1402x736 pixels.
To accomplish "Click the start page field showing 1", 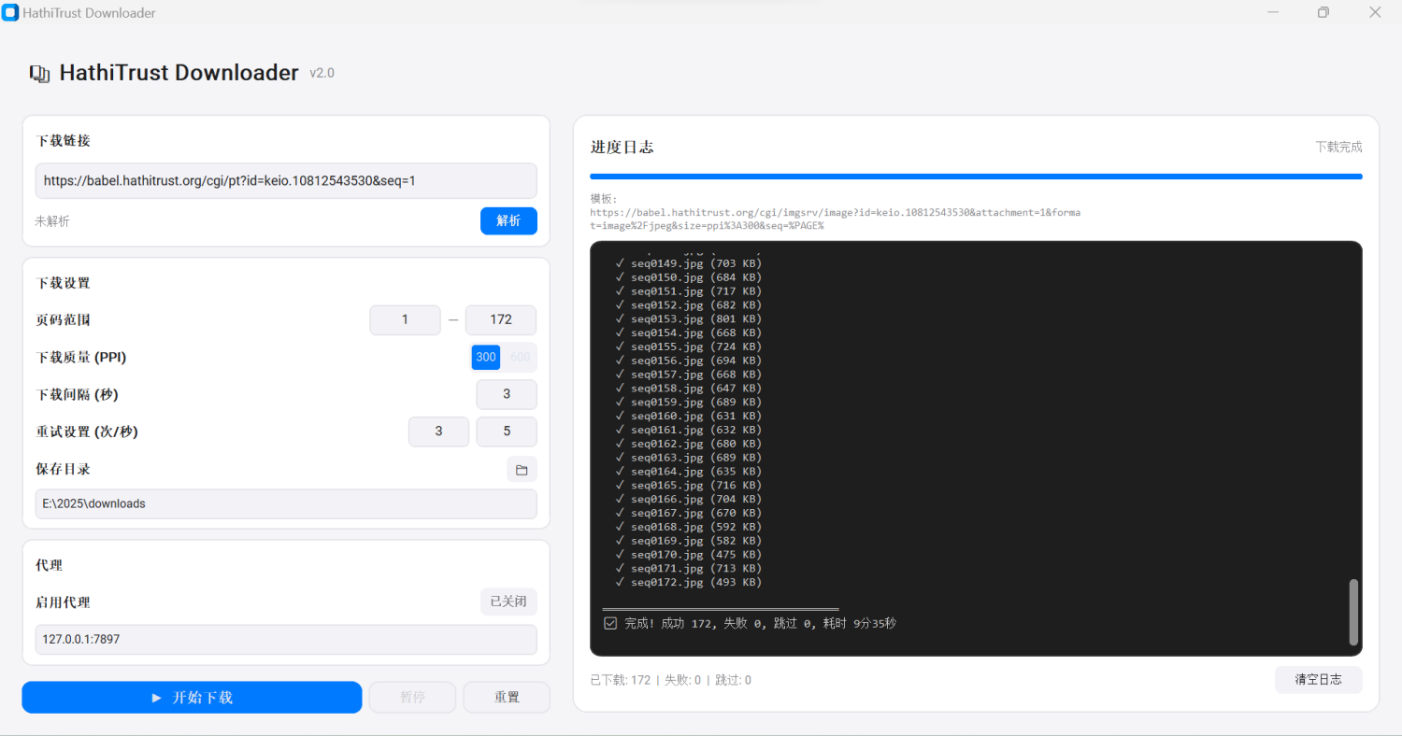I will point(405,320).
